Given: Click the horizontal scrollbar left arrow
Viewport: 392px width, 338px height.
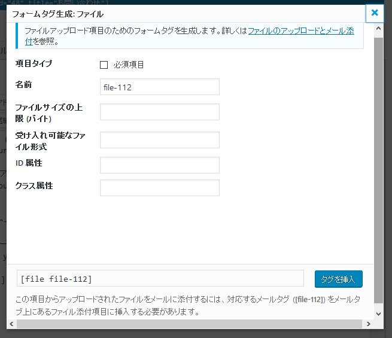Looking at the screenshot, I should (11, 324).
